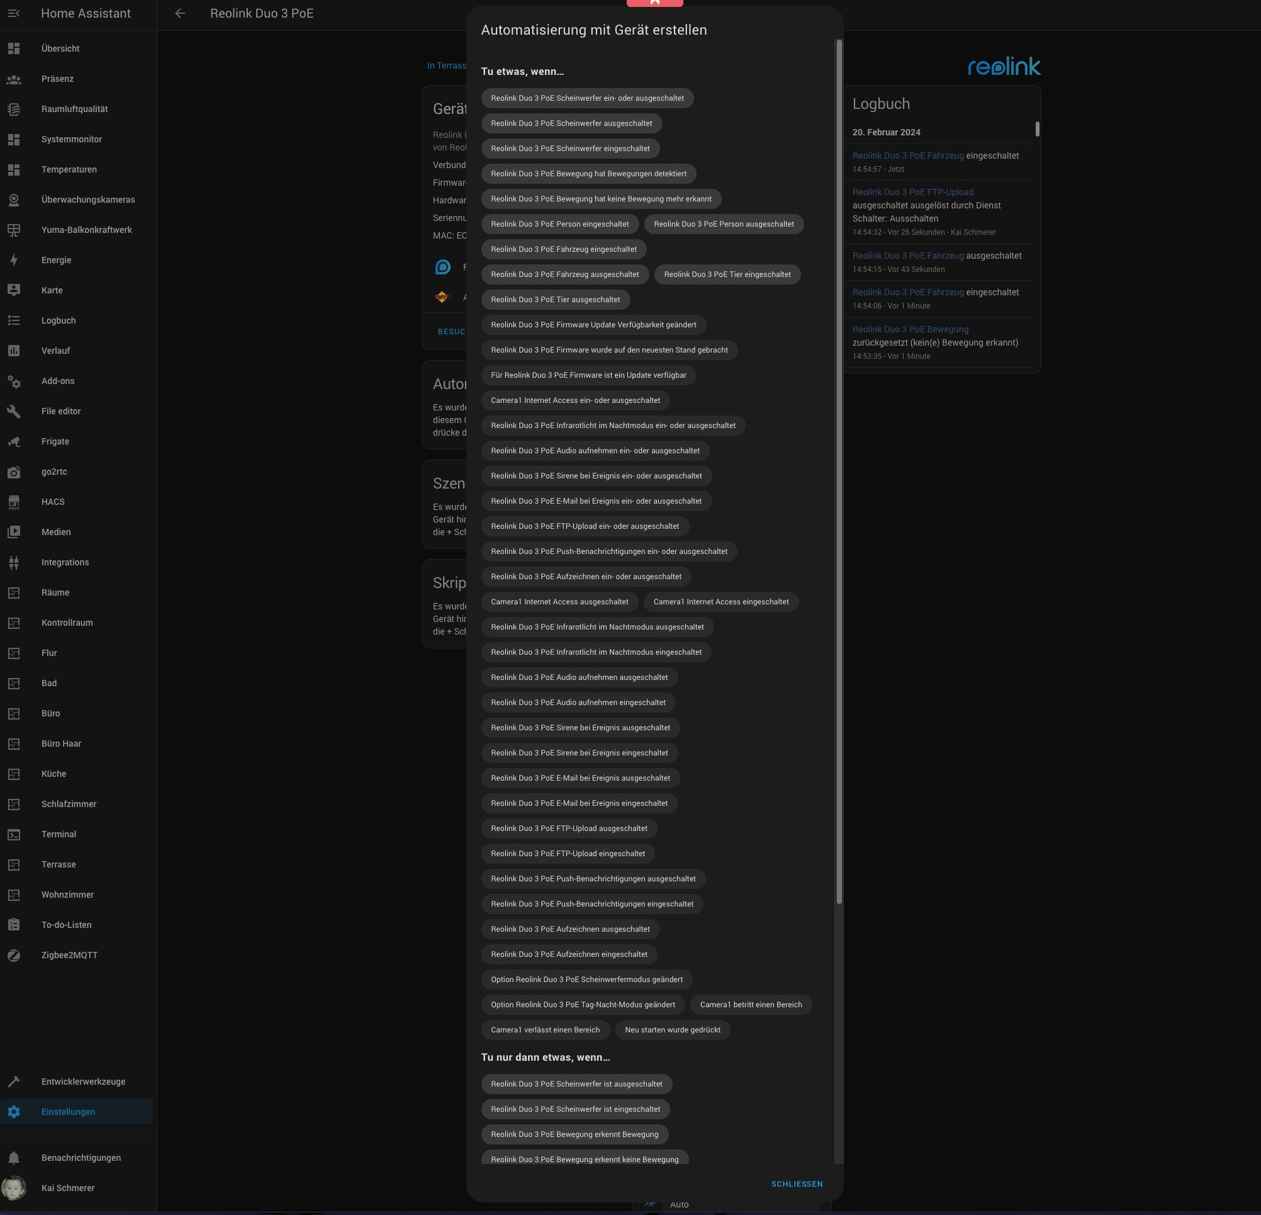Viewport: 1261px width, 1215px height.
Task: Open Frigate from the sidebar icon
Action: pyautogui.click(x=13, y=441)
